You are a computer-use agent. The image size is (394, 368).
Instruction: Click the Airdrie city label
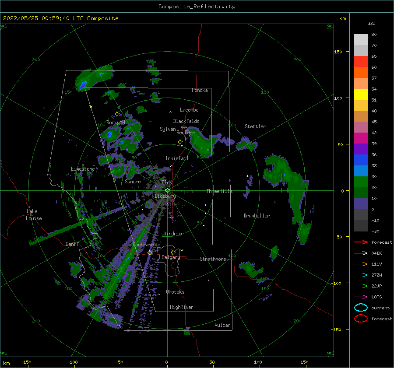172,234
